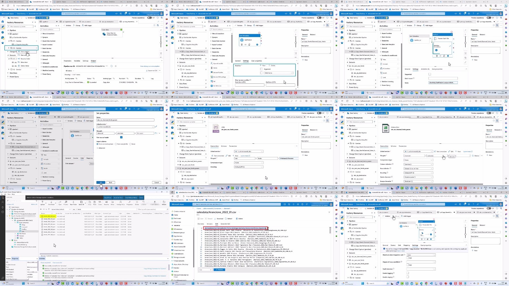This screenshot has width=509, height=286.
Task: Untick First row as header in Set properties
Action: click(121, 137)
